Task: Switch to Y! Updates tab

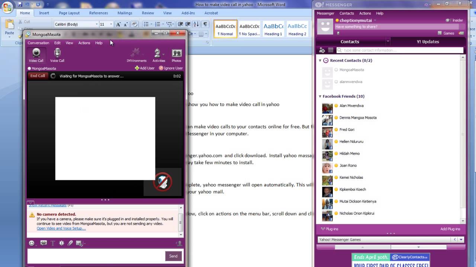Action: (428, 42)
